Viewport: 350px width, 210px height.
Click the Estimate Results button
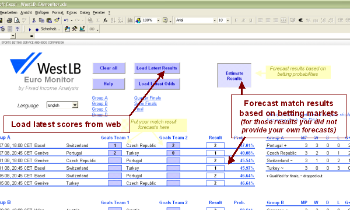pos(234,75)
